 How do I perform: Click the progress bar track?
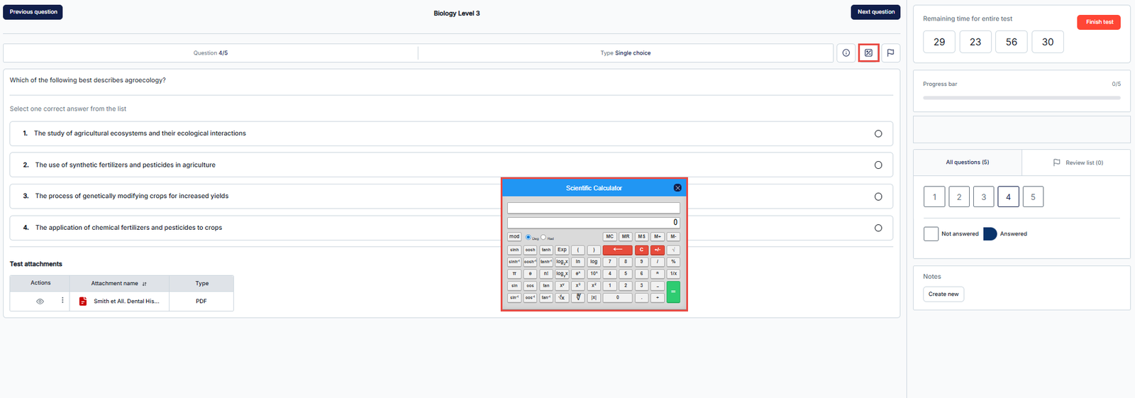(1021, 98)
